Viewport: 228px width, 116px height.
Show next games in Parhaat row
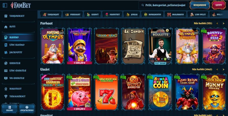[x=223, y=23]
